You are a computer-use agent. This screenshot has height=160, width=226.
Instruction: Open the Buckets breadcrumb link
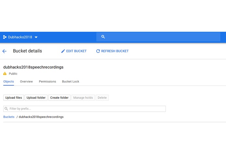[9, 117]
